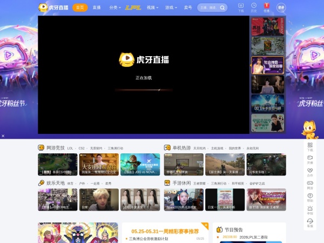
Task: Open the 主机游戏 category link
Action: pos(217,148)
